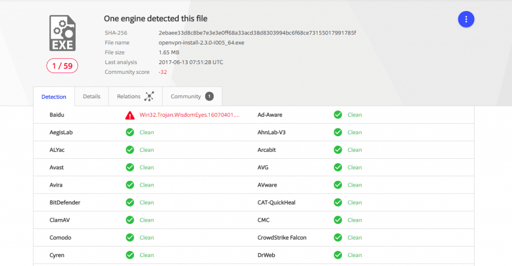Select the file name openvpn-install-2.3.0-I005_64.exe
This screenshot has height=266, width=512.
pyautogui.click(x=201, y=43)
